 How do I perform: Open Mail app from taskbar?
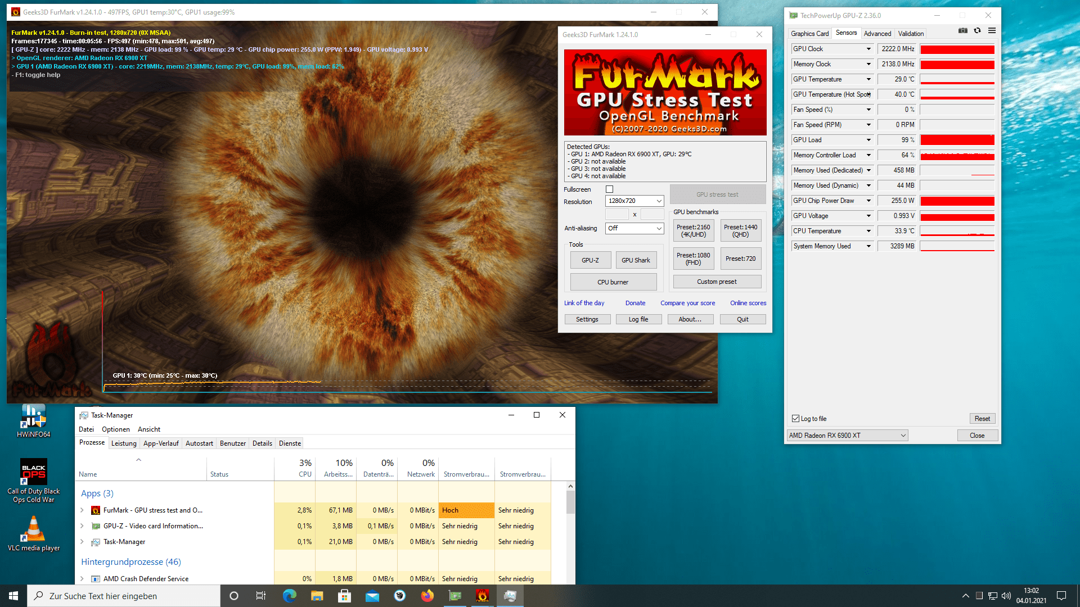click(372, 596)
